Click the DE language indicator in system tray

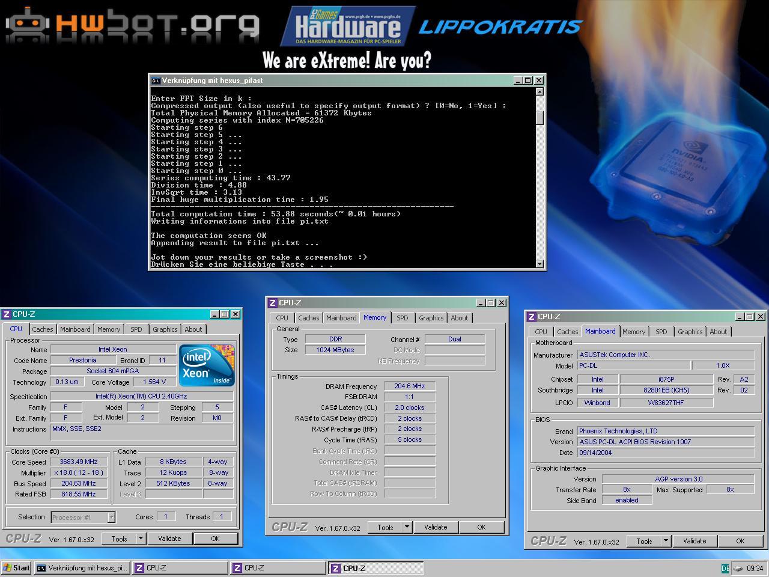725,569
